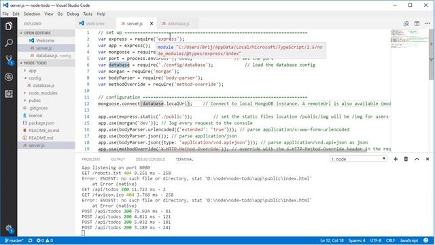This screenshot has height=245, width=435.
Task: Click the master branch indicator
Action: point(14,240)
